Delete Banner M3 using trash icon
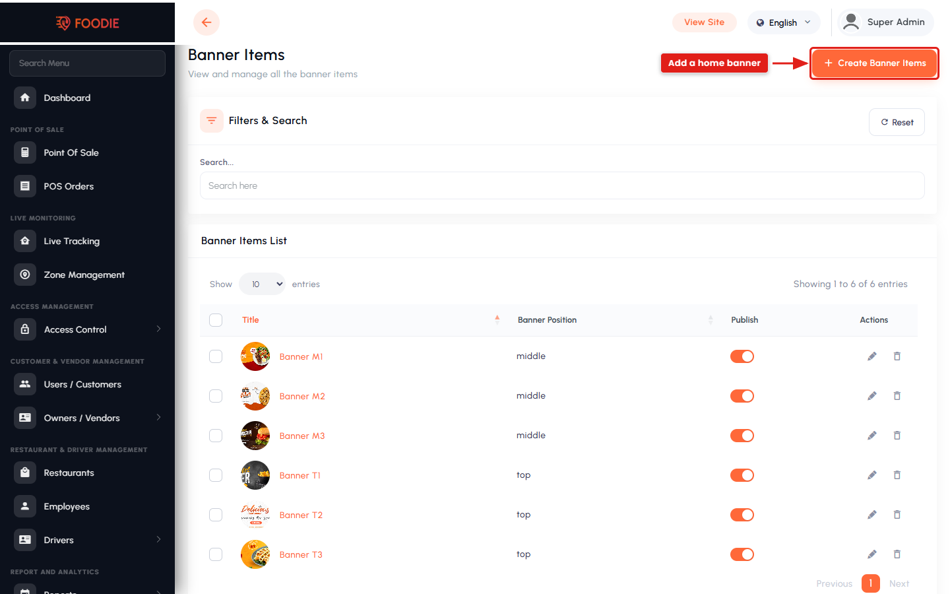The height and width of the screenshot is (594, 950). [897, 436]
